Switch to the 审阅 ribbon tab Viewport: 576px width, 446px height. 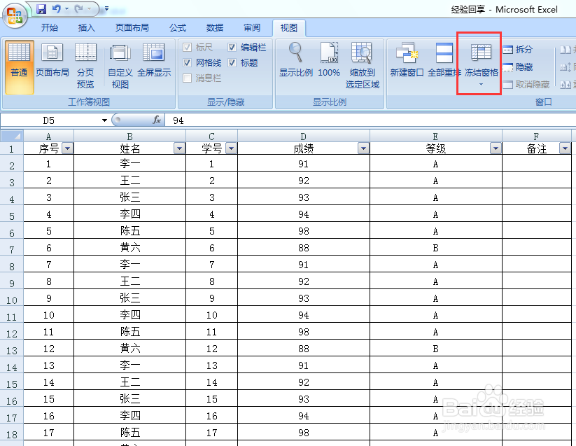pos(251,28)
